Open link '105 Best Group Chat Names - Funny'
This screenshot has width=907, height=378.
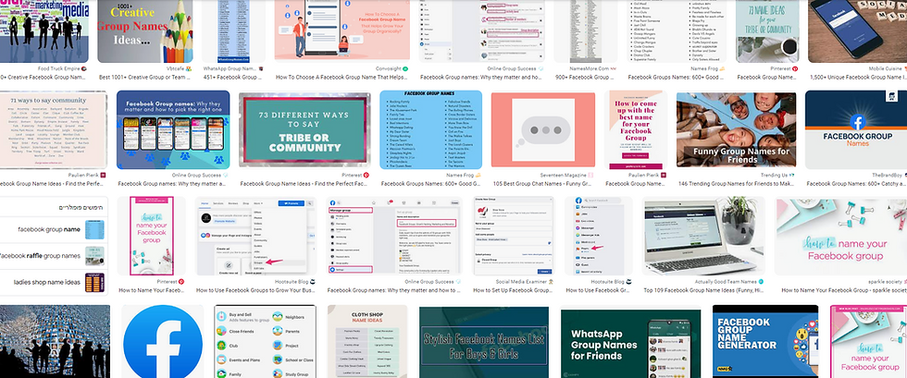543,184
